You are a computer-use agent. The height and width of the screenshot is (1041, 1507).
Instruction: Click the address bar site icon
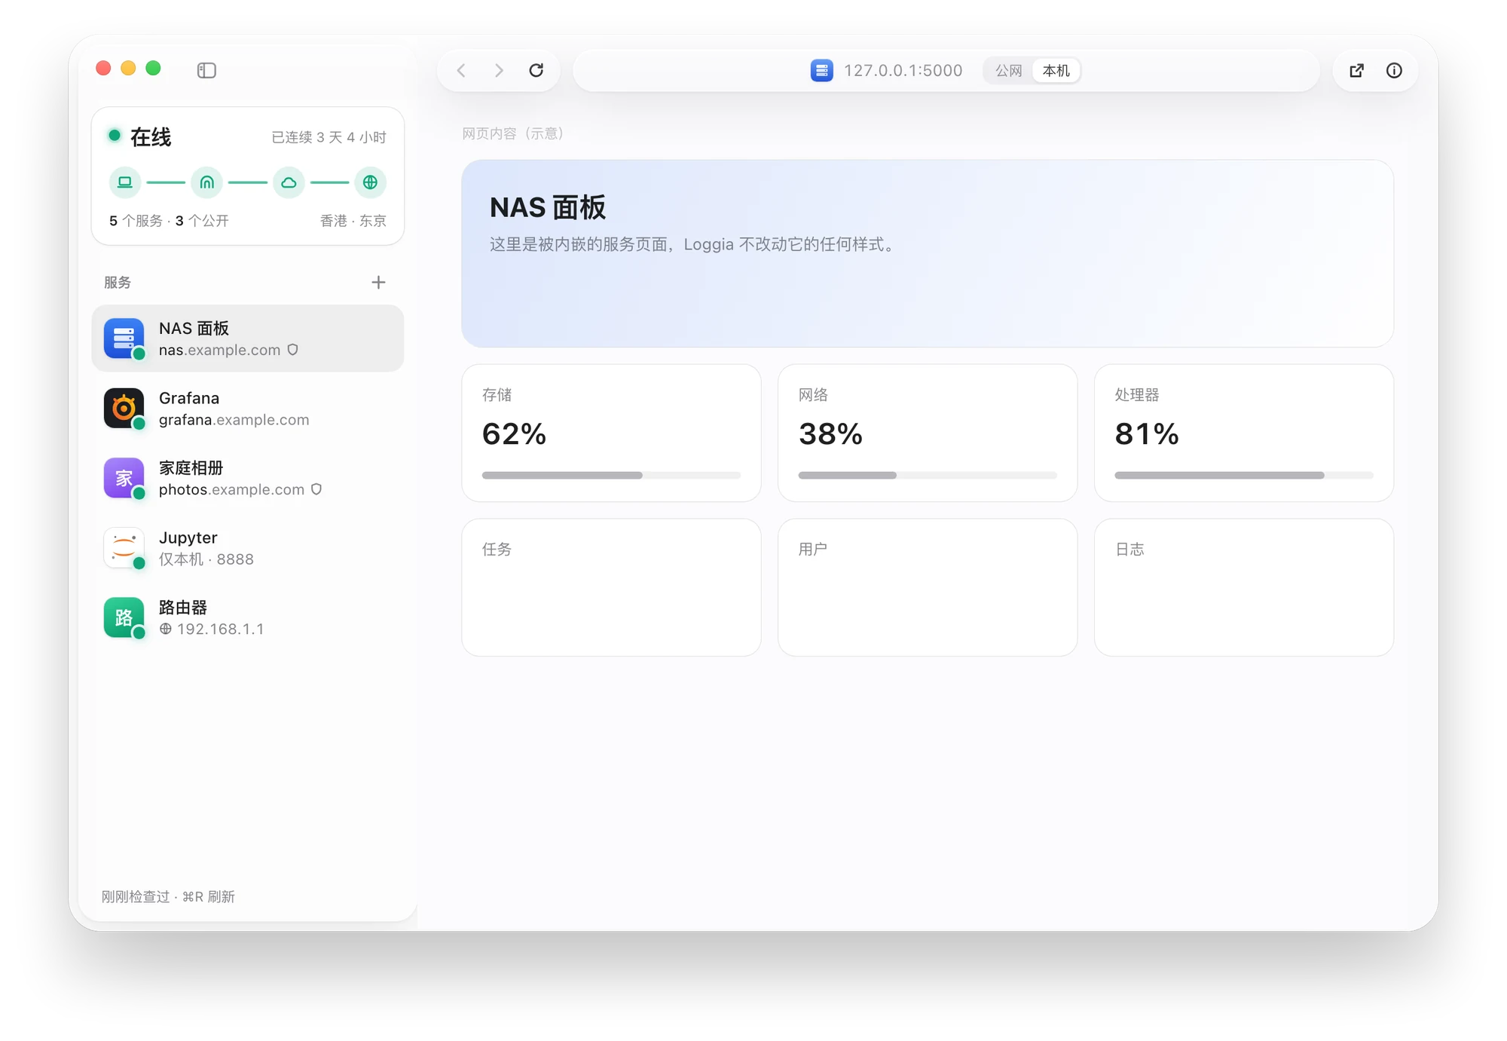coord(821,70)
